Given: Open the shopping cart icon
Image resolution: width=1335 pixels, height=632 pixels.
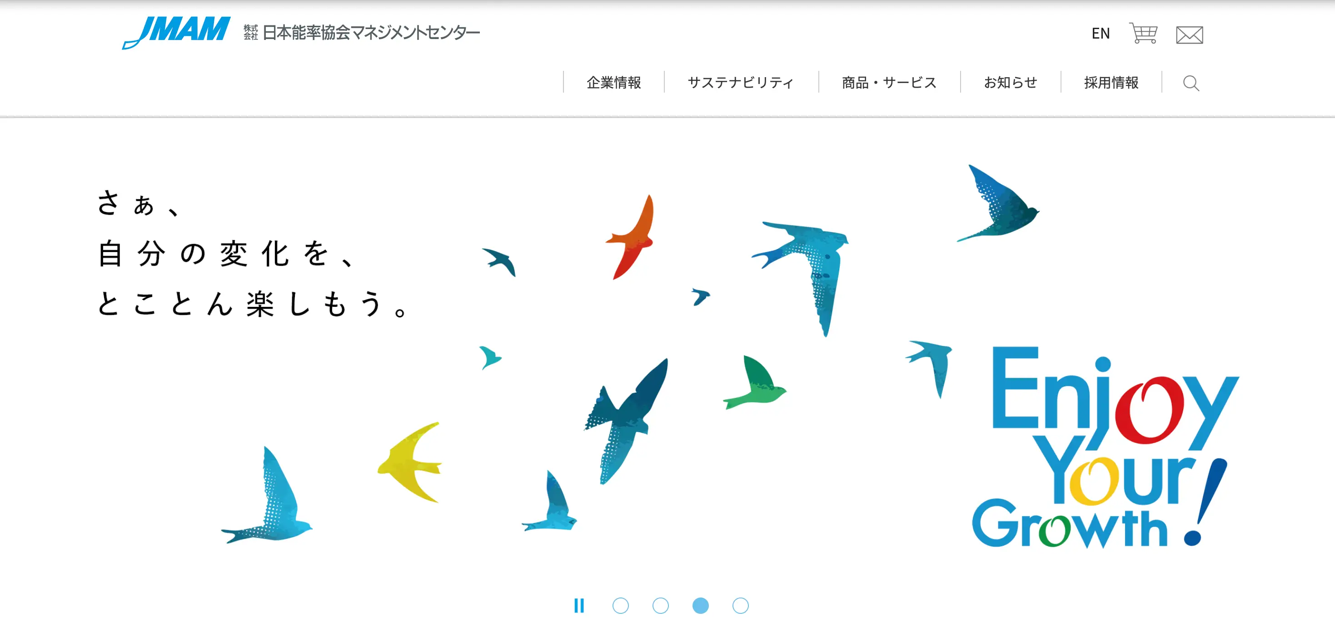Looking at the screenshot, I should click(x=1143, y=33).
